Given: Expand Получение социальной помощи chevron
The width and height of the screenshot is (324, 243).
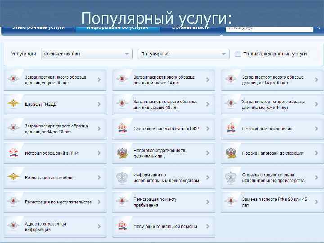Looking at the screenshot, I should coord(207,226).
